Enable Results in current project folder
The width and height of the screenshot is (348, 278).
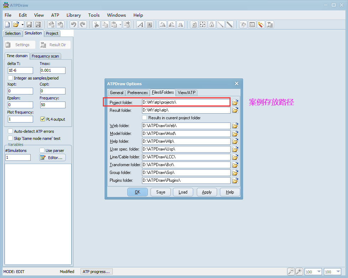(x=145, y=118)
